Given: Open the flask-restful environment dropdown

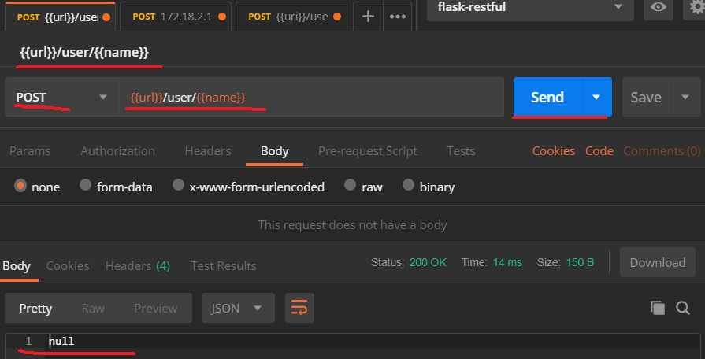Looking at the screenshot, I should tap(530, 8).
